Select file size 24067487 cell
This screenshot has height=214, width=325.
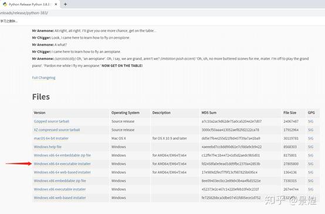pos(291,121)
